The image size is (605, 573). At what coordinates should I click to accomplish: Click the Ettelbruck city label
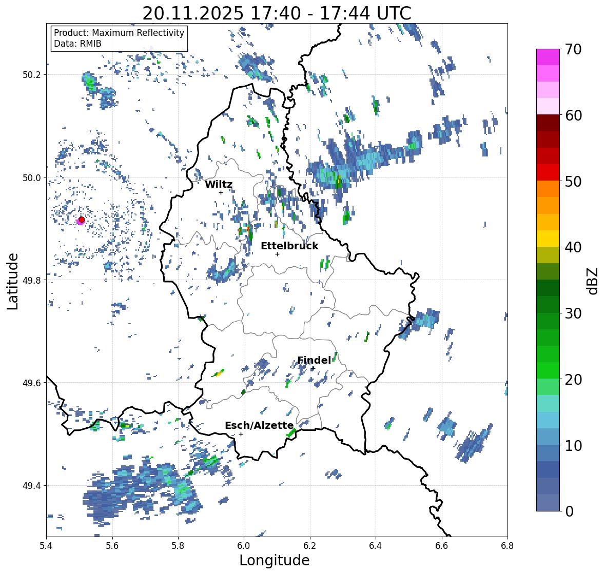[x=289, y=246]
